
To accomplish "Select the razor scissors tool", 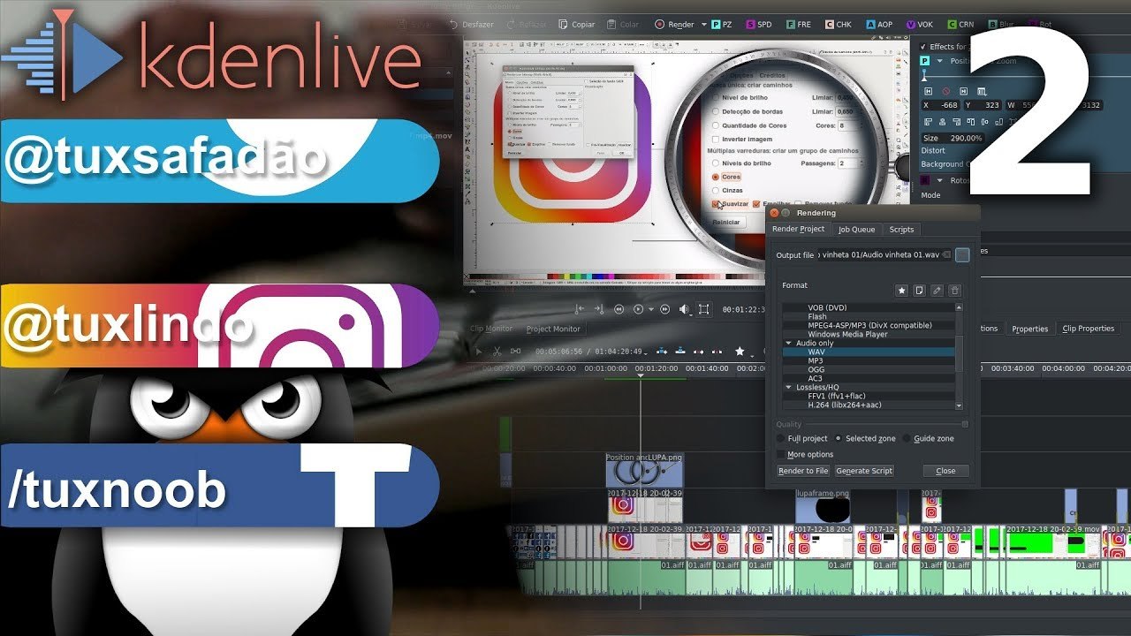I will point(498,351).
